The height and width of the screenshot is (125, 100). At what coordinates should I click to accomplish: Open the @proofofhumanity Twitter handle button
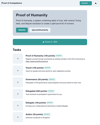pyautogui.click(x=40, y=30)
